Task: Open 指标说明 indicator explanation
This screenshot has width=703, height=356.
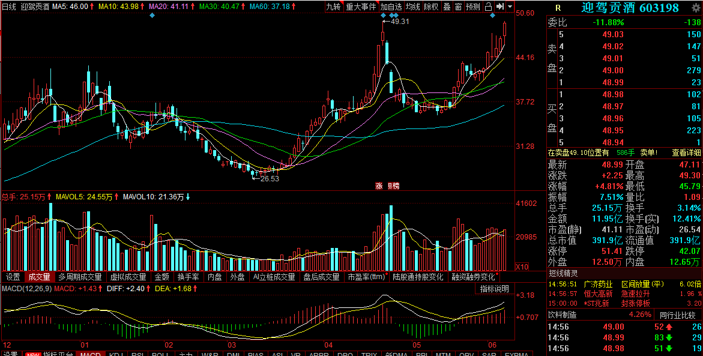Action: 494,289
